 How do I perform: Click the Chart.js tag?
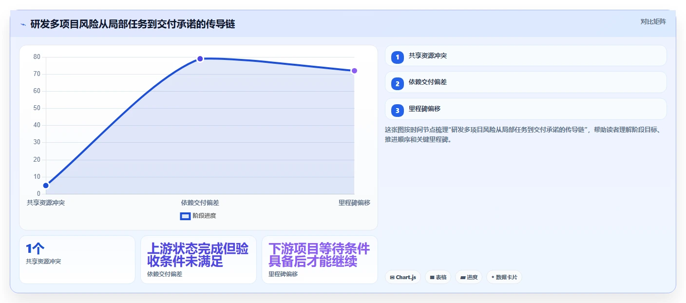pos(403,277)
